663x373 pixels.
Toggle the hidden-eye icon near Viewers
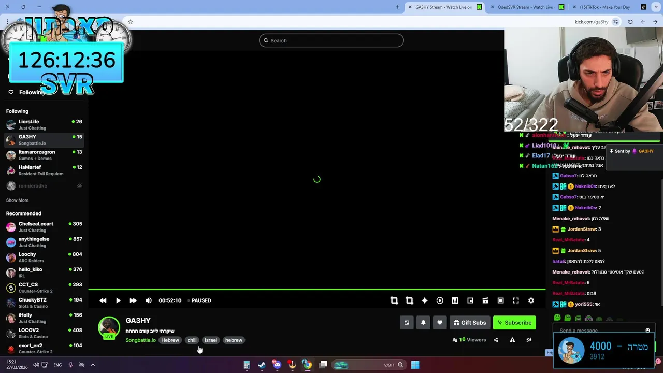coord(529,340)
